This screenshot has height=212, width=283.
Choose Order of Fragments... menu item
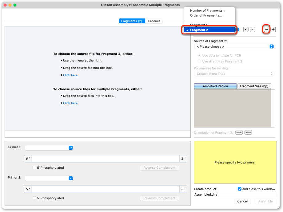pos(206,15)
